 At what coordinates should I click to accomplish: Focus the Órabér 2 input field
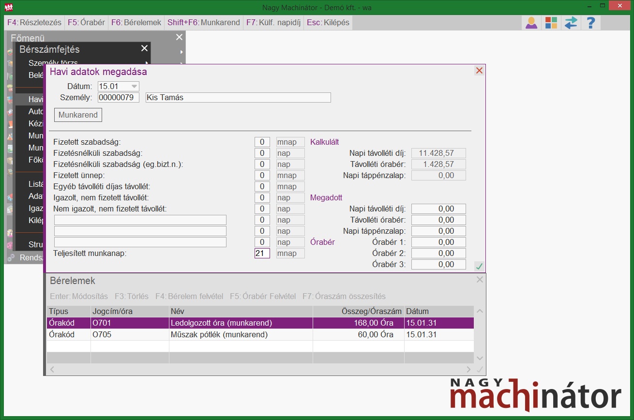pos(438,254)
